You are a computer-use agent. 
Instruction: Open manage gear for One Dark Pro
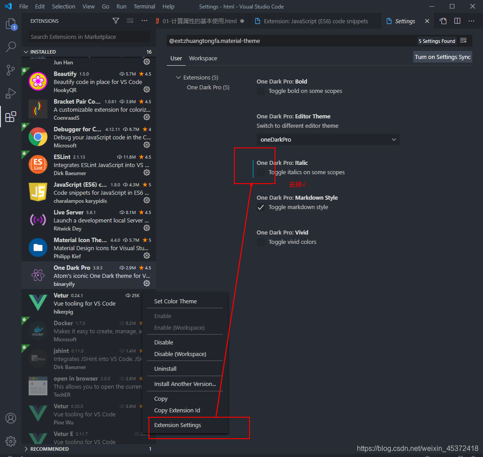147,283
